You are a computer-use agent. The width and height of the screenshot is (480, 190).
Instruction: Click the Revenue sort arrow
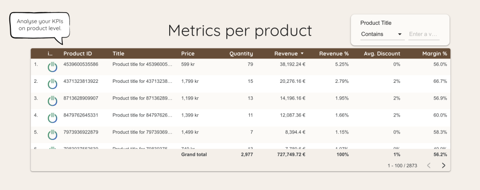pyautogui.click(x=302, y=54)
